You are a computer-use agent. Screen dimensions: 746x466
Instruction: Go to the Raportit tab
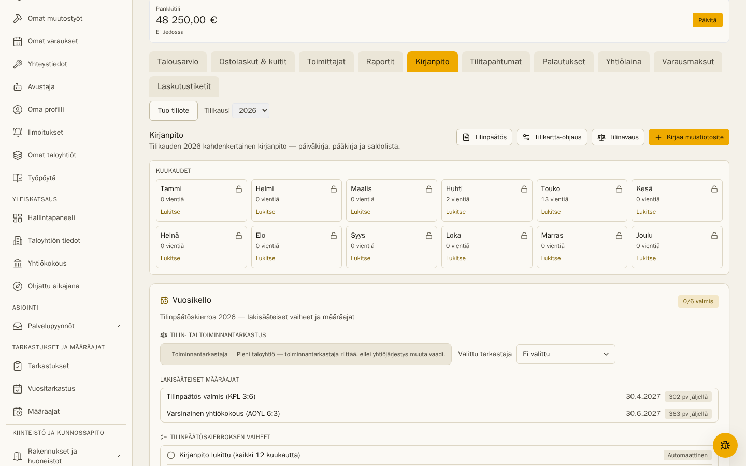click(380, 62)
